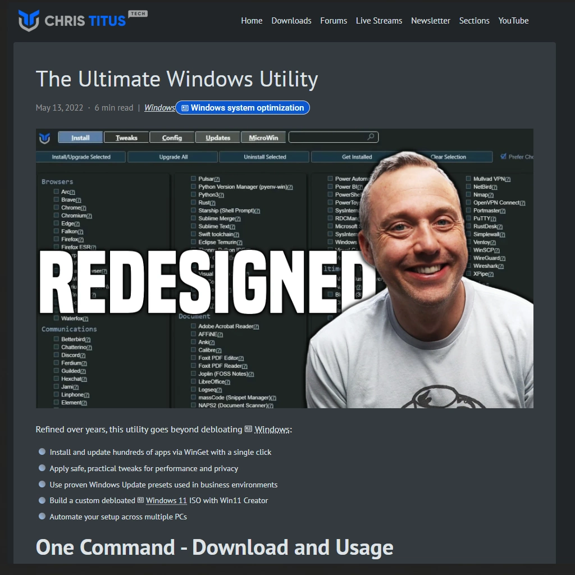575x575 pixels.
Task: Click the Clear Selection button
Action: click(448, 157)
